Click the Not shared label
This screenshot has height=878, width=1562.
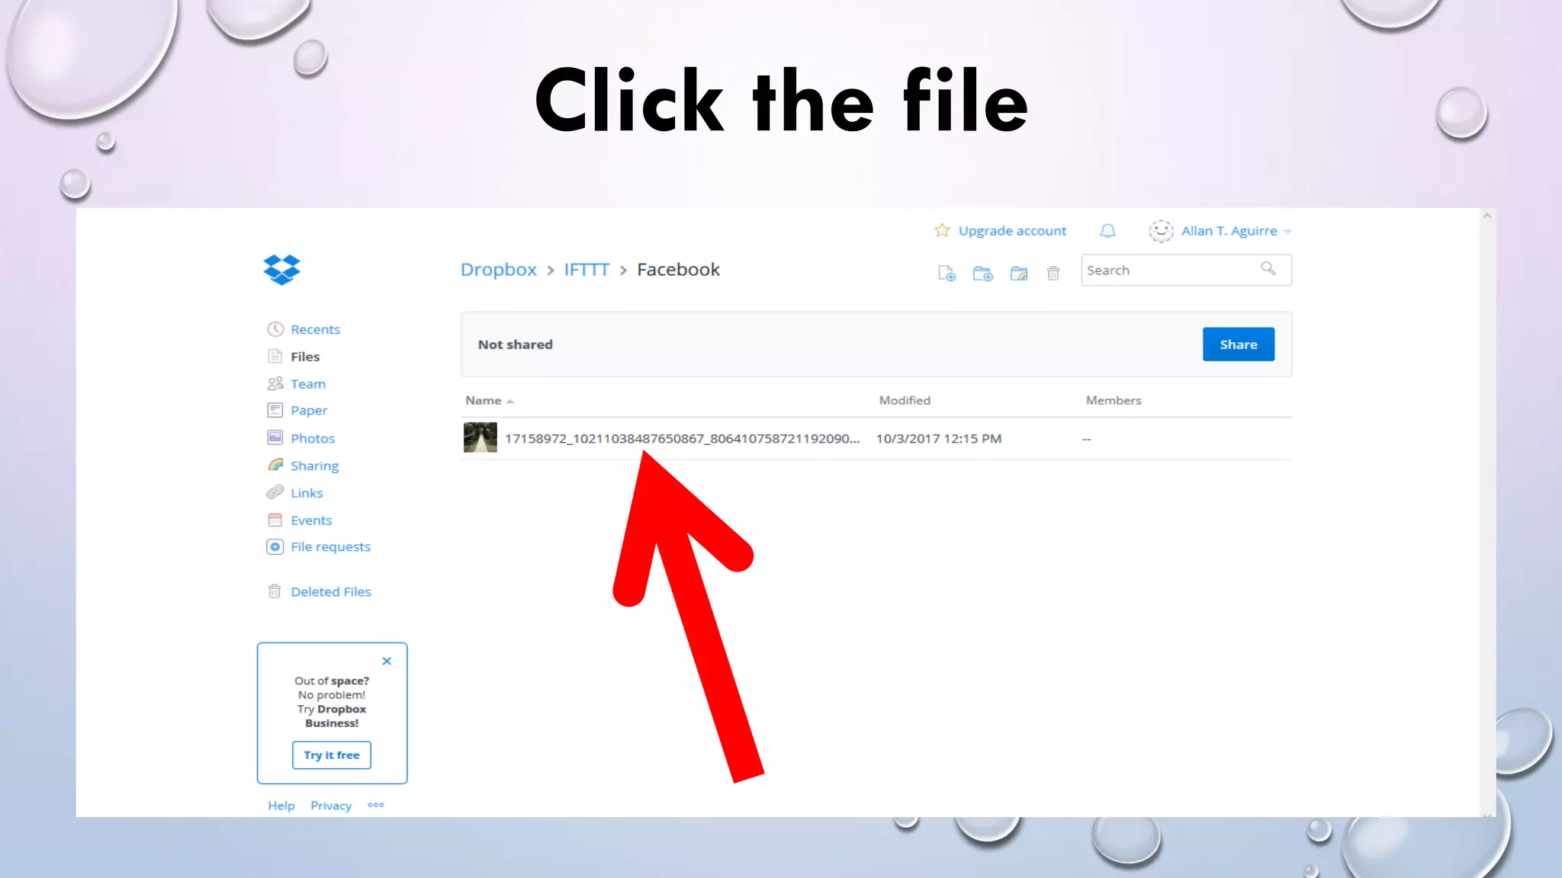(516, 344)
